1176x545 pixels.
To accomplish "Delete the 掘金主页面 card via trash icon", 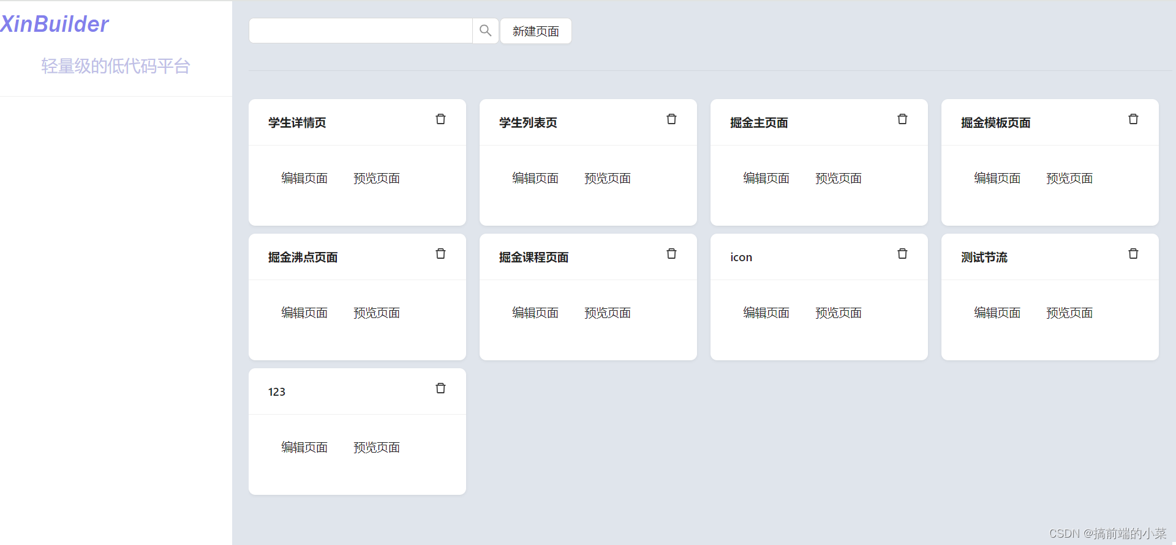I will pyautogui.click(x=902, y=119).
